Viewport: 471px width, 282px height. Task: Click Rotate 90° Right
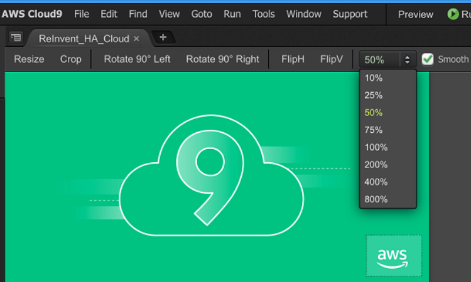[222, 59]
